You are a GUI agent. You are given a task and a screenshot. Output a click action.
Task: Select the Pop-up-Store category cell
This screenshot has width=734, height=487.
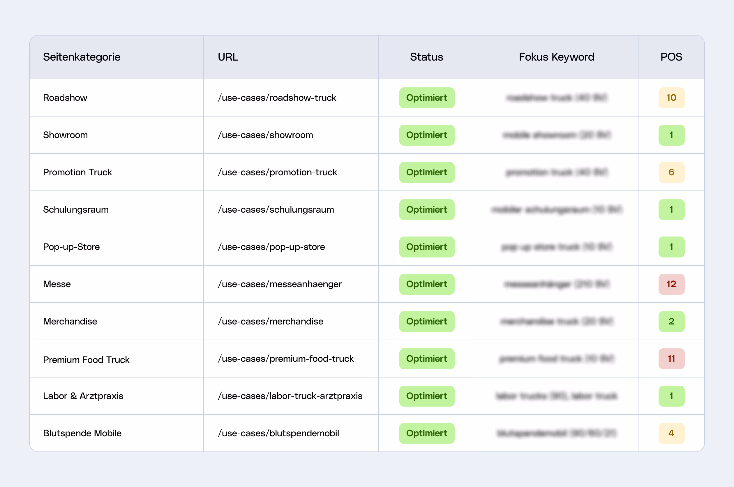pos(71,247)
